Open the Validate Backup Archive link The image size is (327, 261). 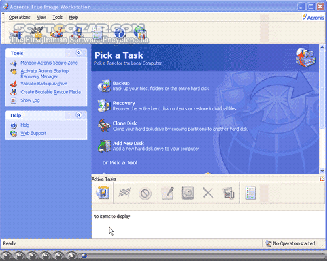pos(44,84)
